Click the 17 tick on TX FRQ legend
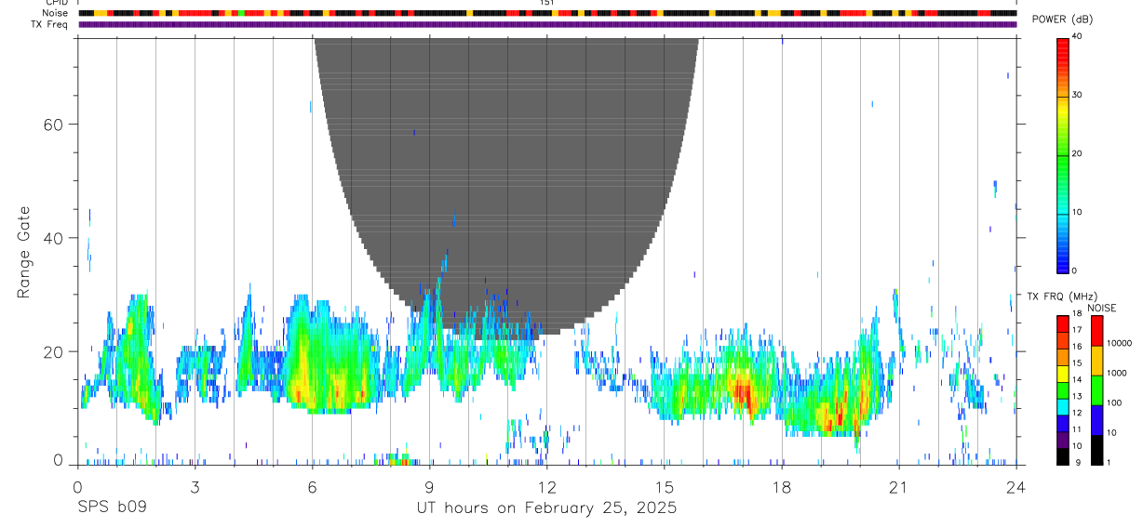Screen dimensions: 1143x527 point(1077,330)
